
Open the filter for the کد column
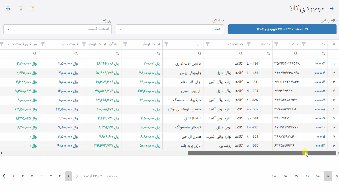tap(304, 44)
